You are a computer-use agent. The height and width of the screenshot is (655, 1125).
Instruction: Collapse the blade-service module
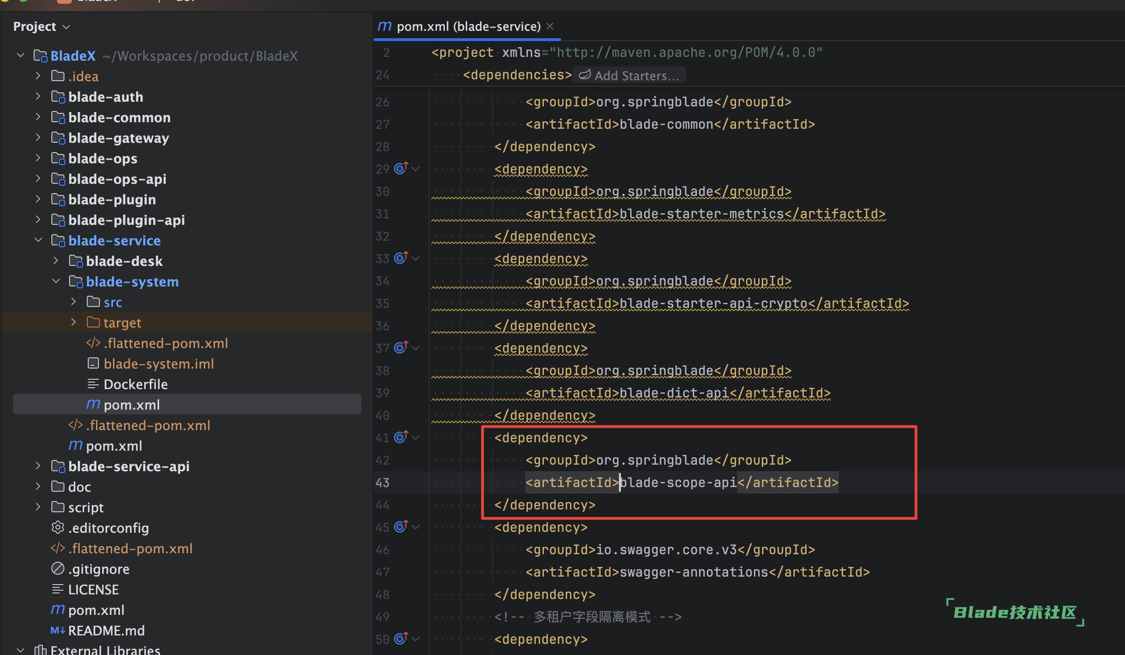[x=38, y=240]
